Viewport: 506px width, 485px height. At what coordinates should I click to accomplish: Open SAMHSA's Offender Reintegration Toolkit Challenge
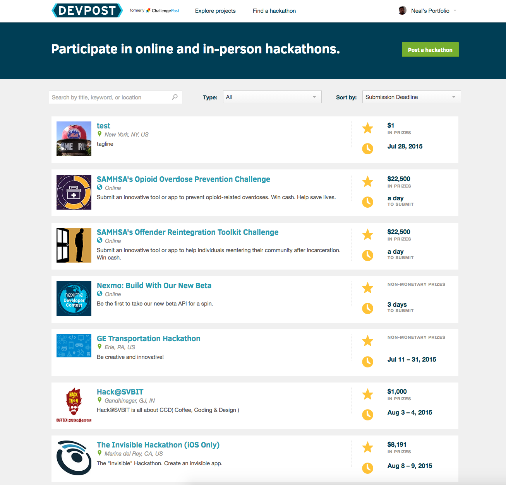coord(188,232)
